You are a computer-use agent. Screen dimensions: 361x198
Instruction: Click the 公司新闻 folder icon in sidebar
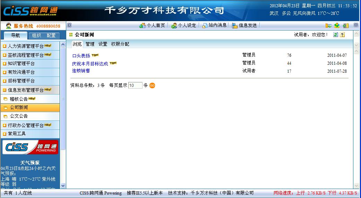click(x=6, y=108)
